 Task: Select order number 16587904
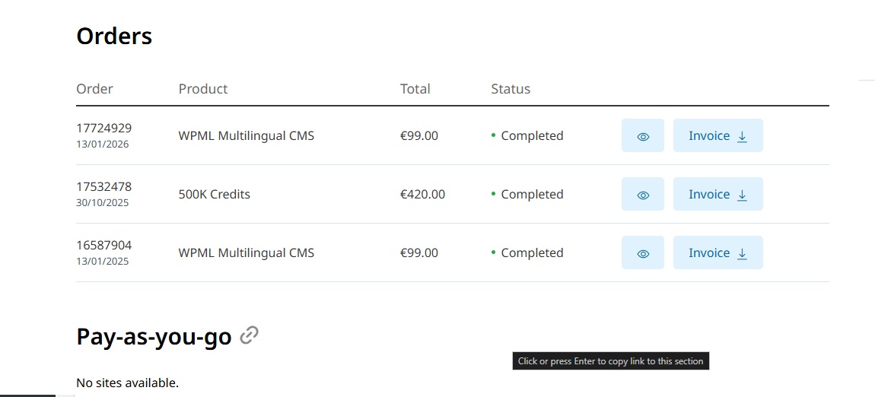(x=103, y=245)
